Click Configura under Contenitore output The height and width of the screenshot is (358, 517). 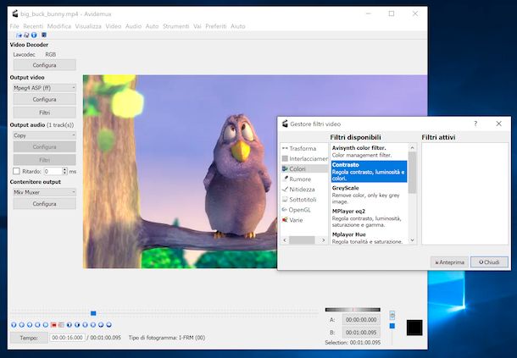coord(45,203)
